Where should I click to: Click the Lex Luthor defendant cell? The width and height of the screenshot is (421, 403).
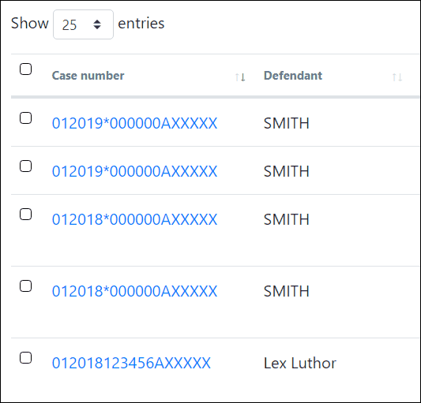(x=300, y=363)
